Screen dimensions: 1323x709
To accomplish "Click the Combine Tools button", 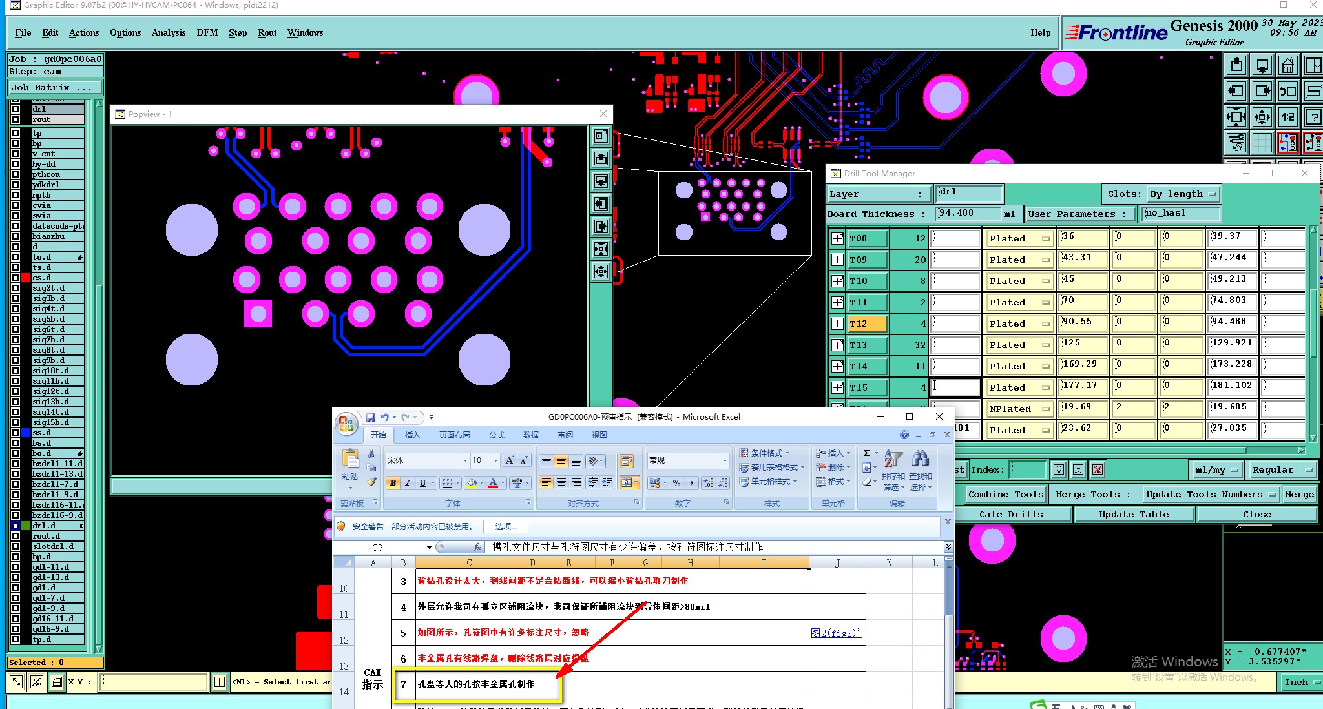I will [1005, 494].
